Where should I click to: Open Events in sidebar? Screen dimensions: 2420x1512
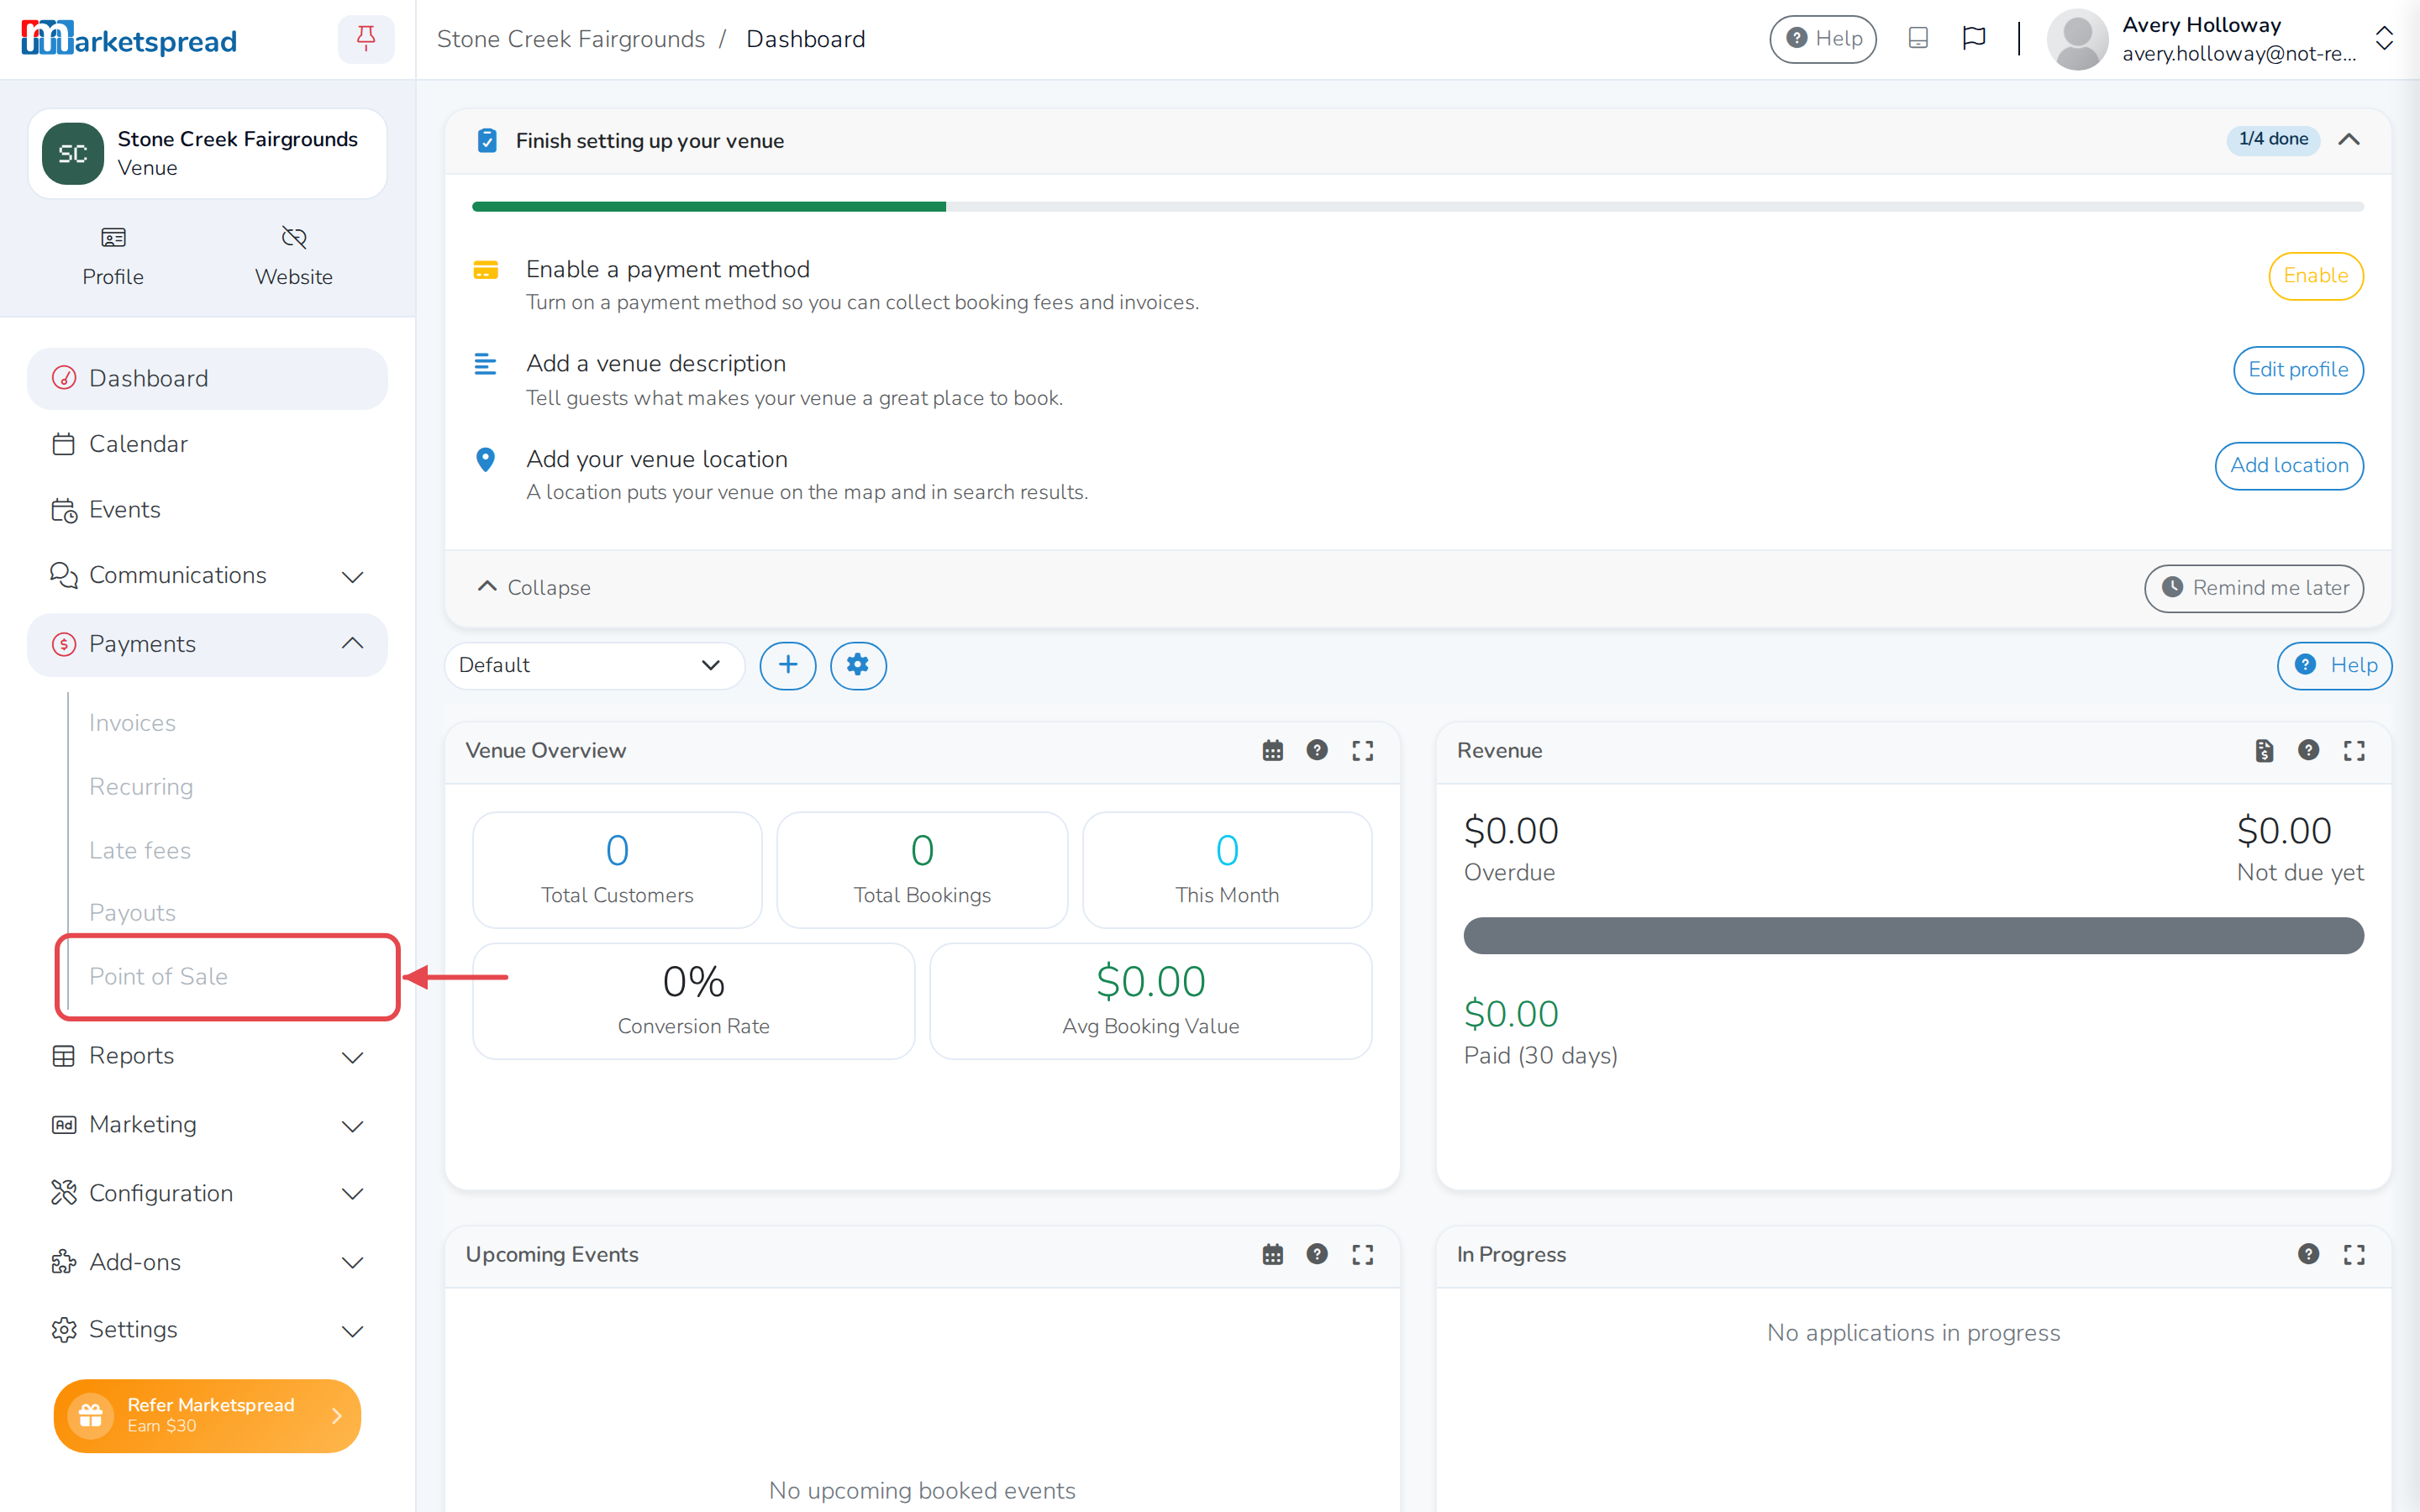tap(207, 510)
